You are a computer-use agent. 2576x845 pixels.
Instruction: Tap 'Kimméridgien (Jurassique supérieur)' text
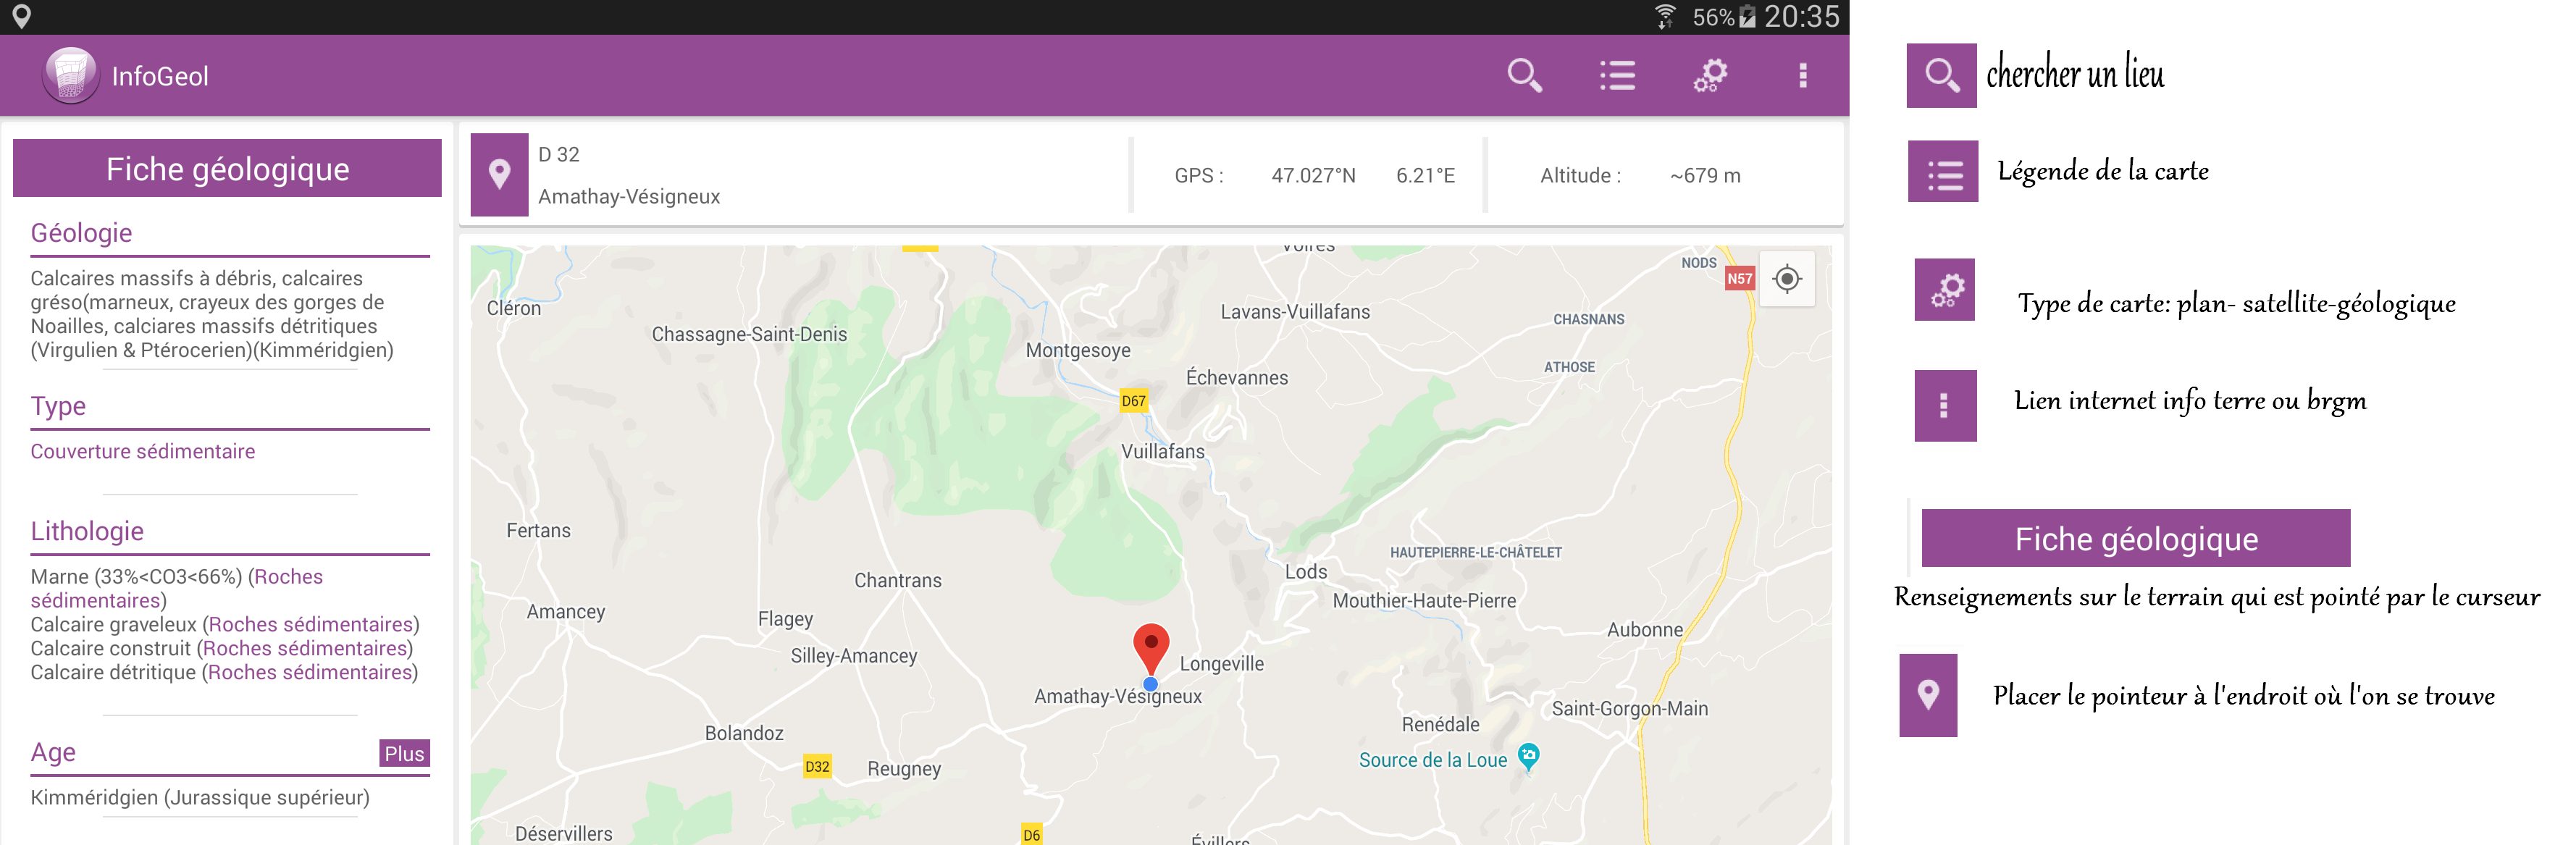[200, 797]
